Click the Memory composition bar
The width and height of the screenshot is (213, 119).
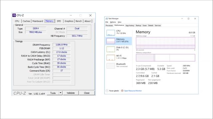165,58
